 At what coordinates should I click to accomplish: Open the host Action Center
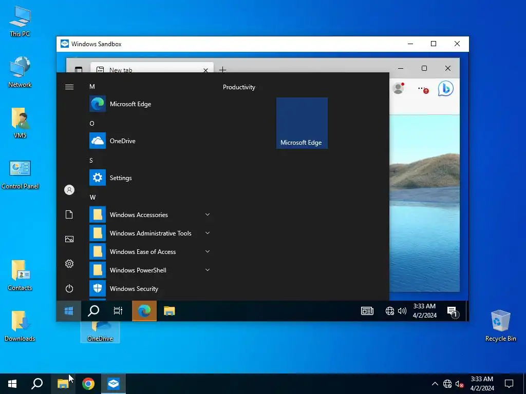click(x=509, y=384)
